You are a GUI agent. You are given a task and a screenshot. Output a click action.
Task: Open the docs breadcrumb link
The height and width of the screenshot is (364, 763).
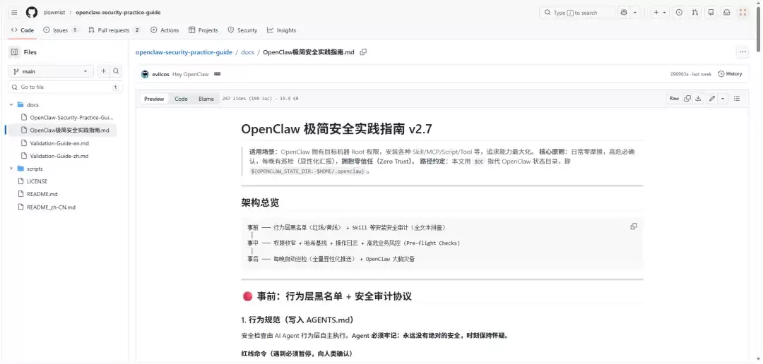(248, 52)
